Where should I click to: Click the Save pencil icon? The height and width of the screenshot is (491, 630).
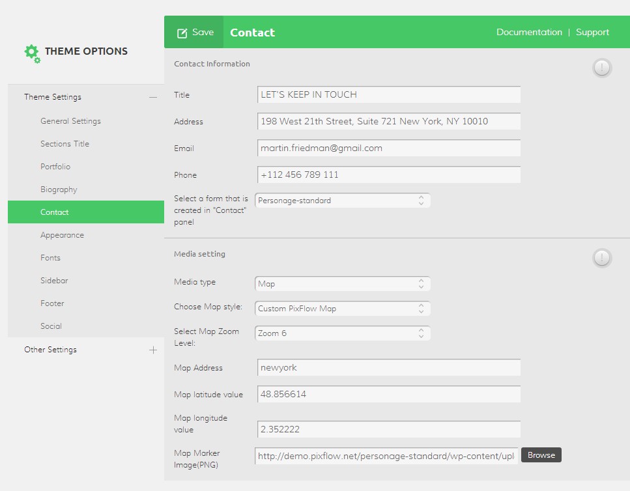click(x=182, y=33)
